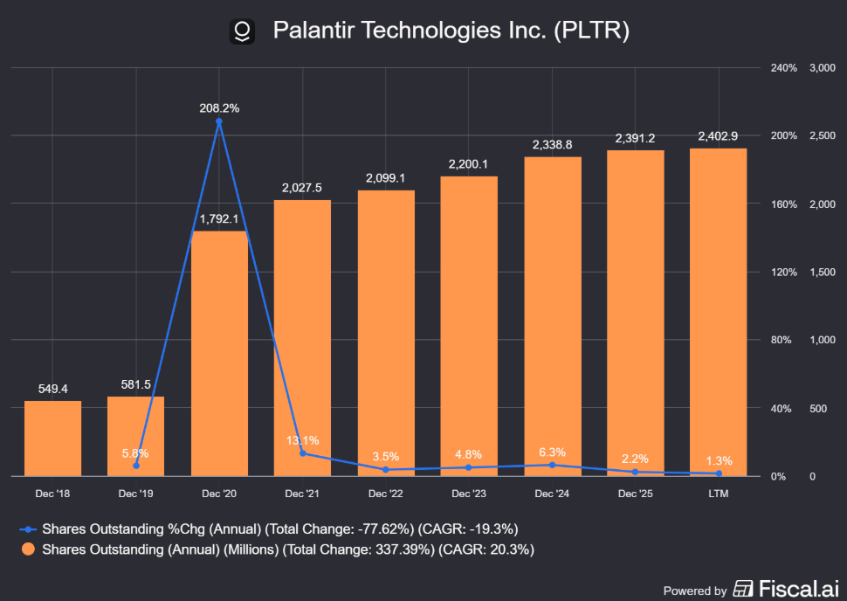Click the Palantir Technologies Inc. (PLTR) title
The height and width of the screenshot is (601, 847).
tap(451, 31)
